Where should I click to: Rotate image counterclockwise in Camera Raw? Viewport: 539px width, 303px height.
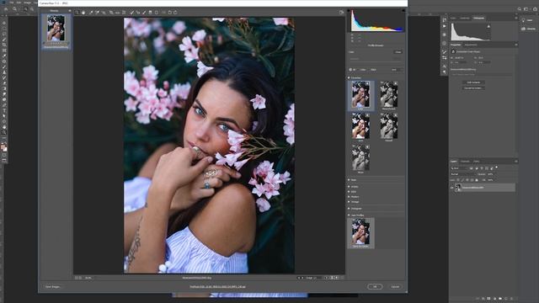pos(169,13)
